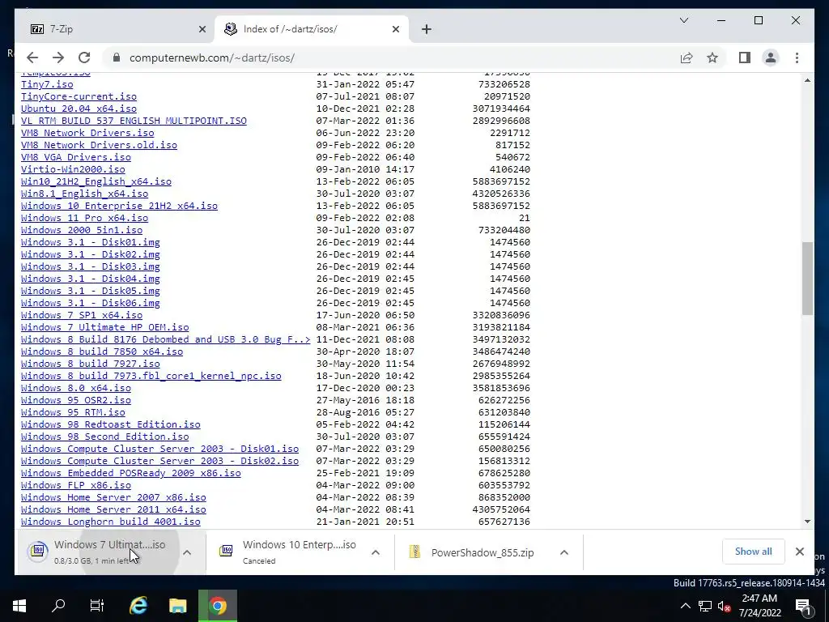This screenshot has height=622, width=829.
Task: Click the padlock site info icon
Action: [117, 58]
